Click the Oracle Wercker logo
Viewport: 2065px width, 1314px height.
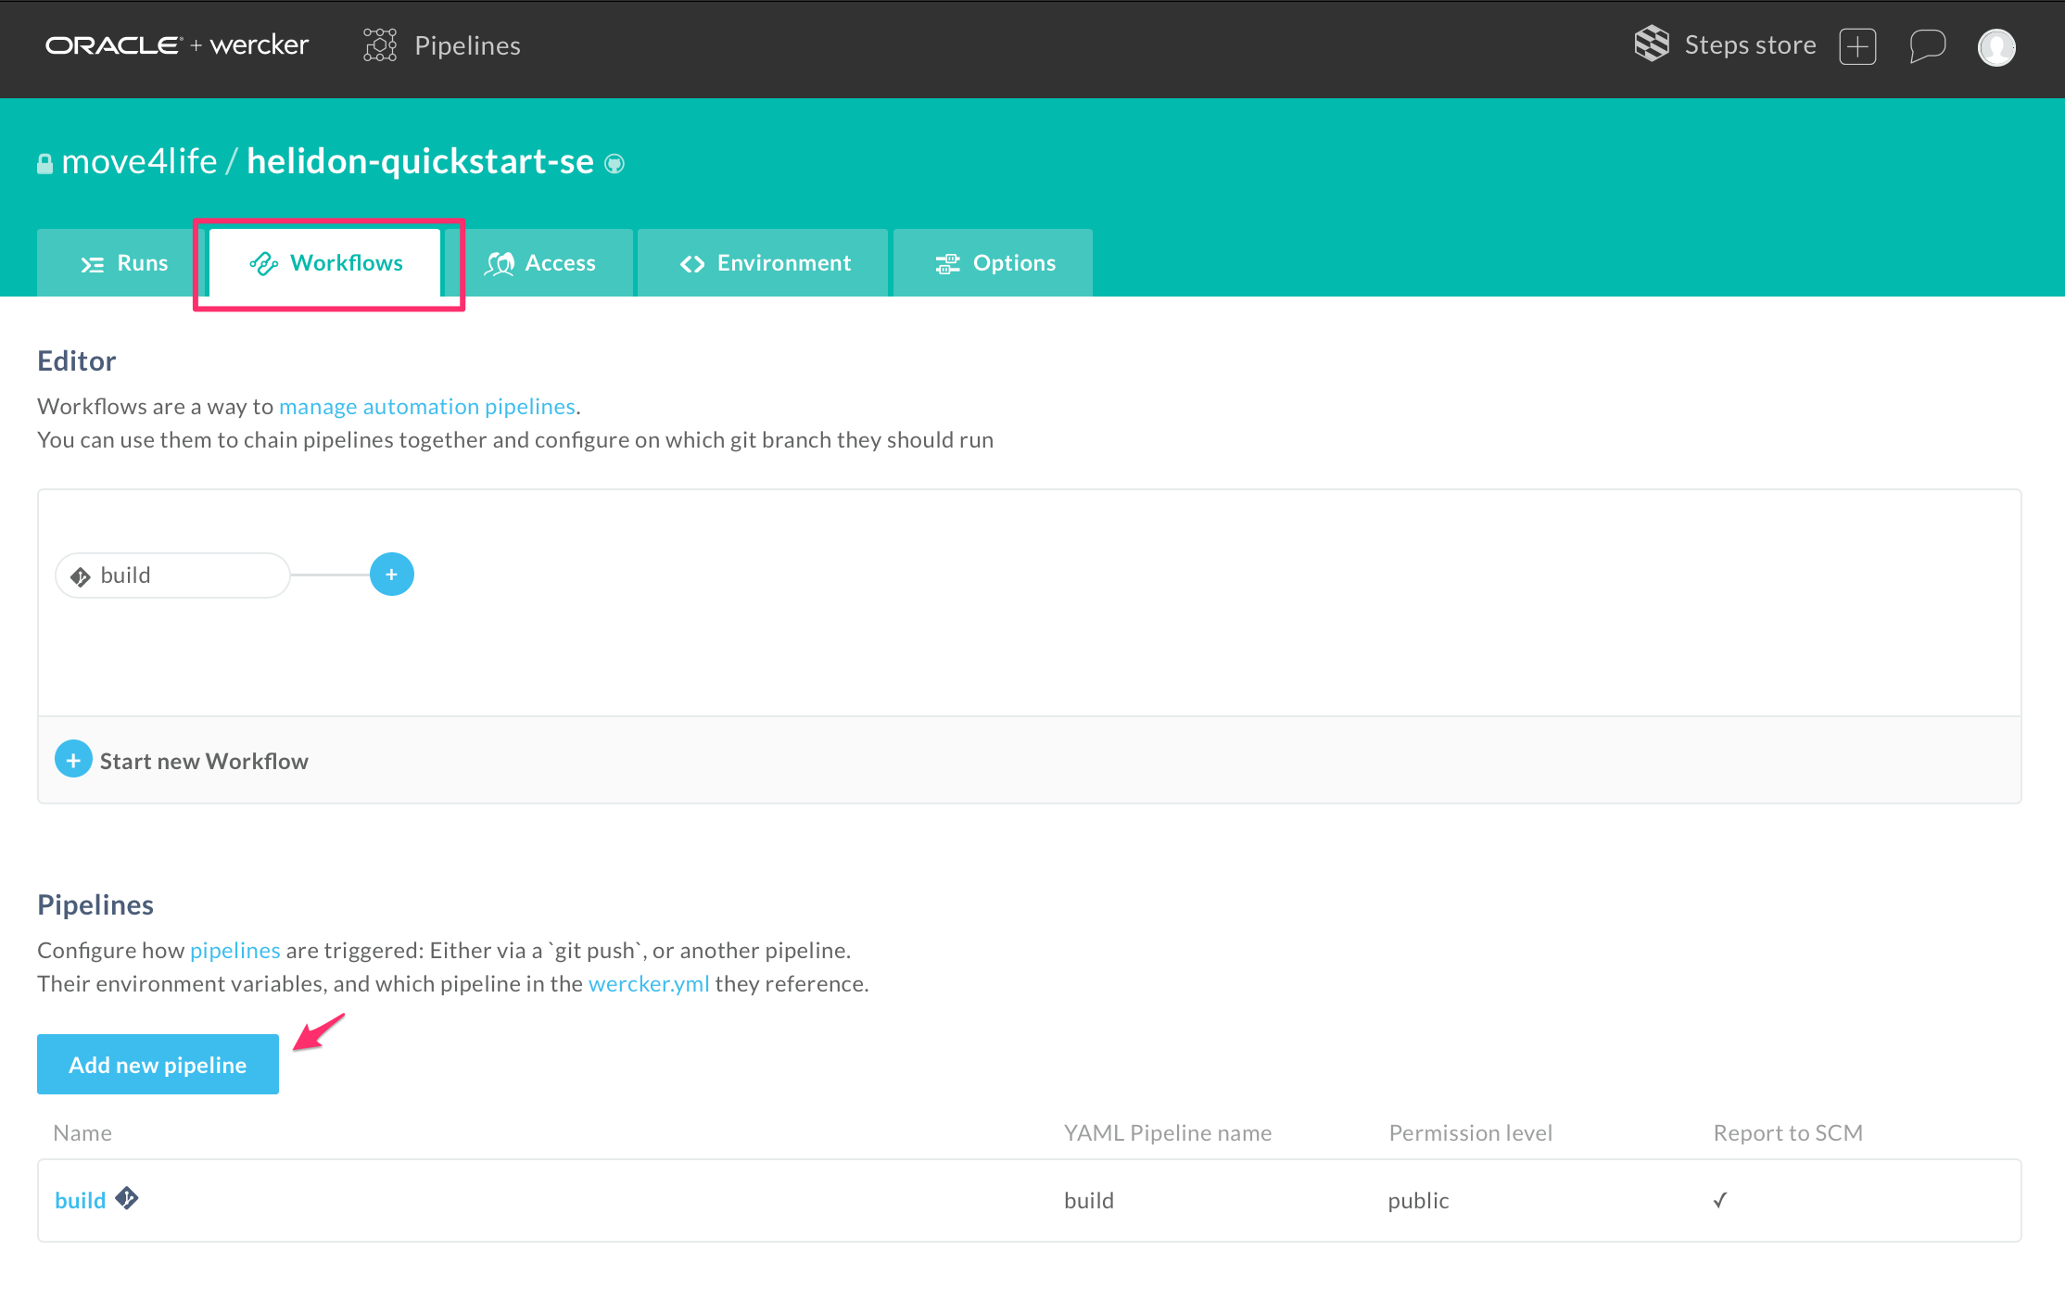coord(176,45)
